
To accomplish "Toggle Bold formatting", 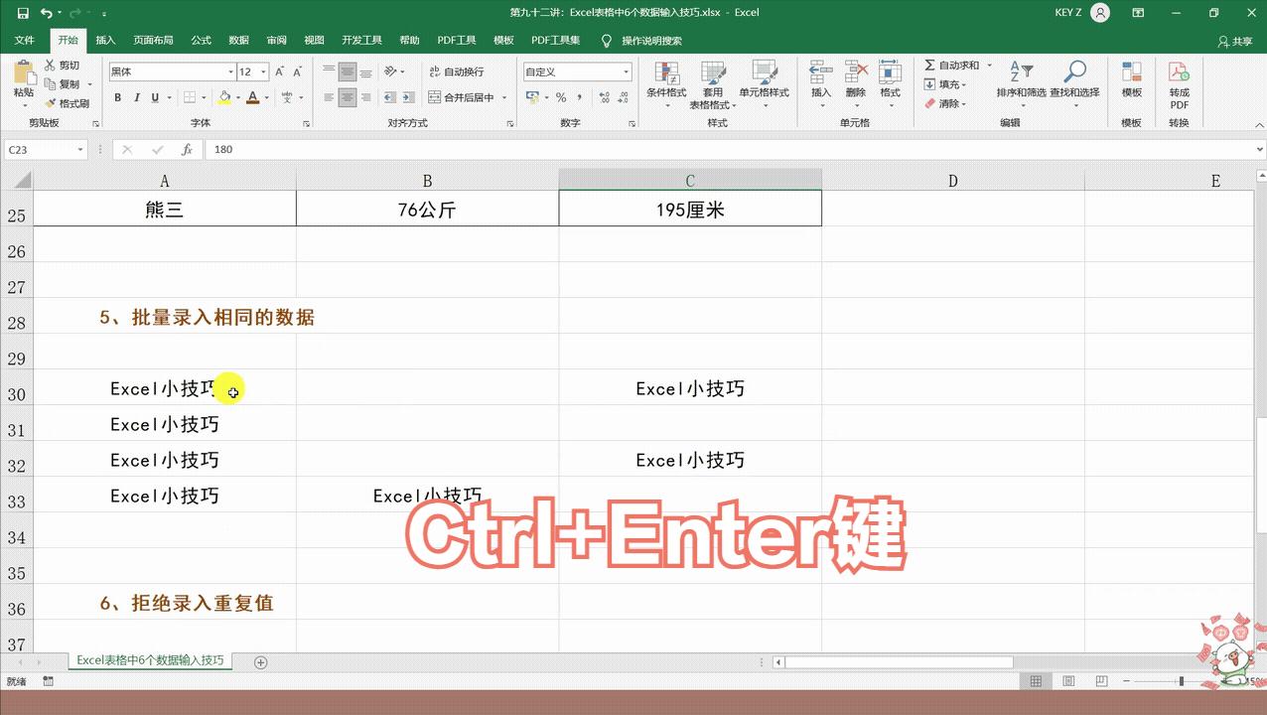I will tap(118, 97).
